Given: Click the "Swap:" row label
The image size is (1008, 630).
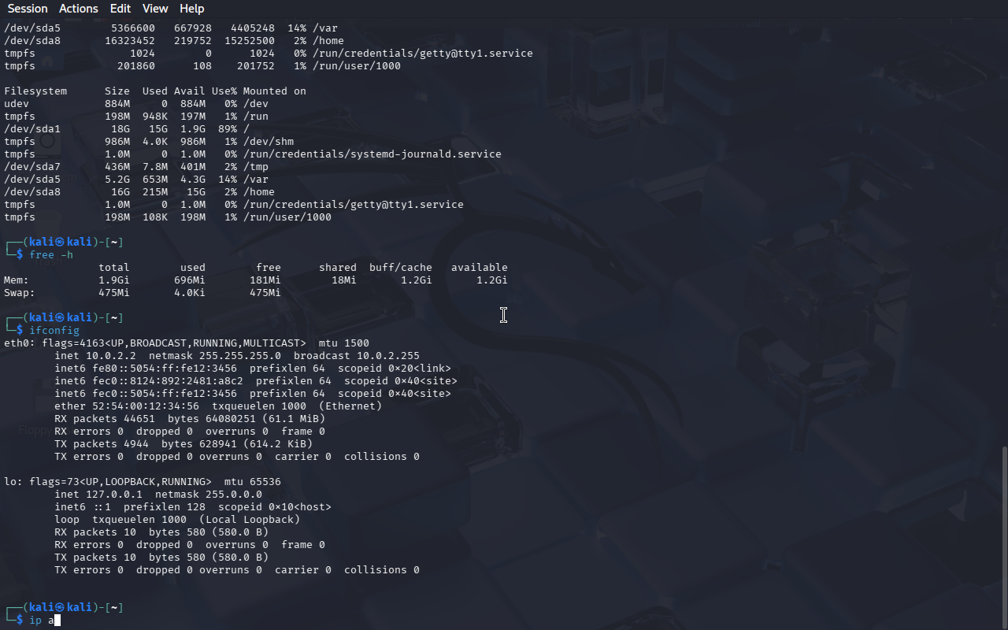Looking at the screenshot, I should [x=20, y=292].
